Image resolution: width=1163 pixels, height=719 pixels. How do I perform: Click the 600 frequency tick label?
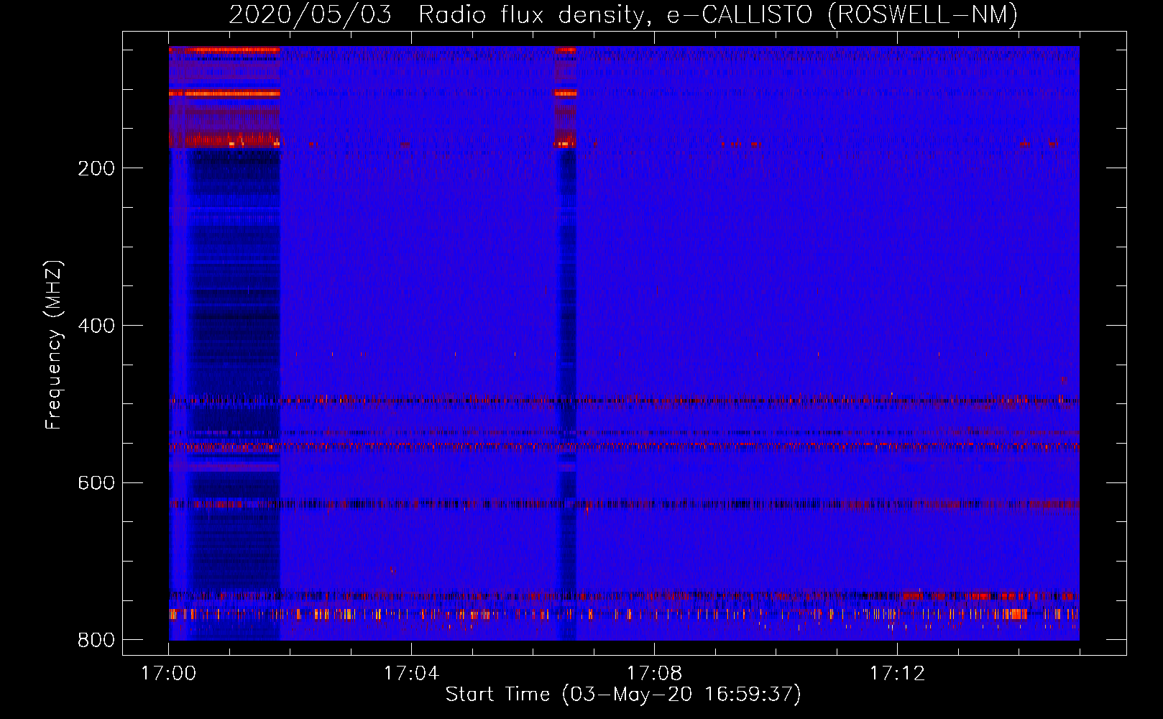(96, 482)
